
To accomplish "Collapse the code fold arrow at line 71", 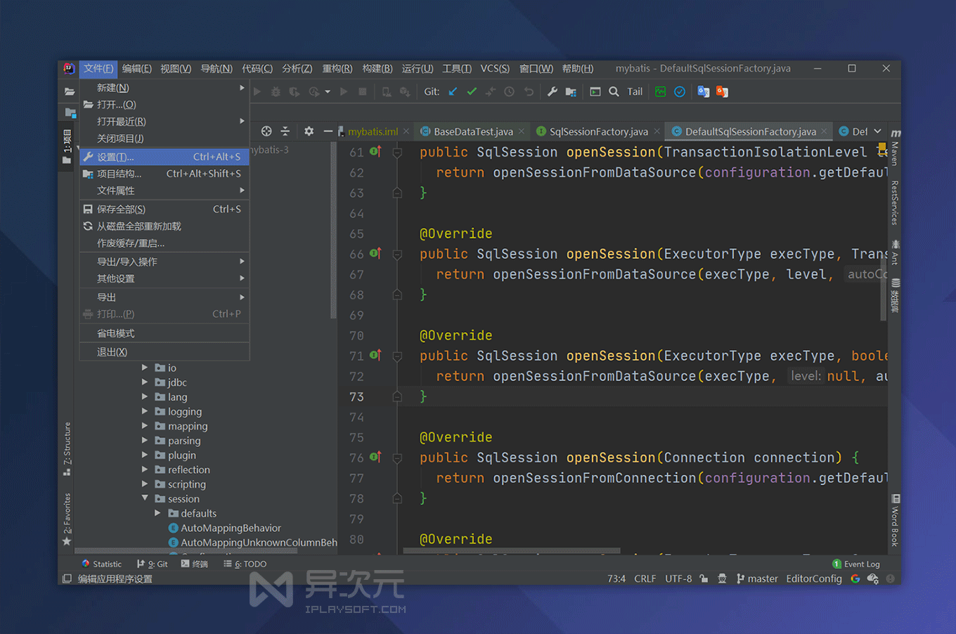I will coord(397,356).
